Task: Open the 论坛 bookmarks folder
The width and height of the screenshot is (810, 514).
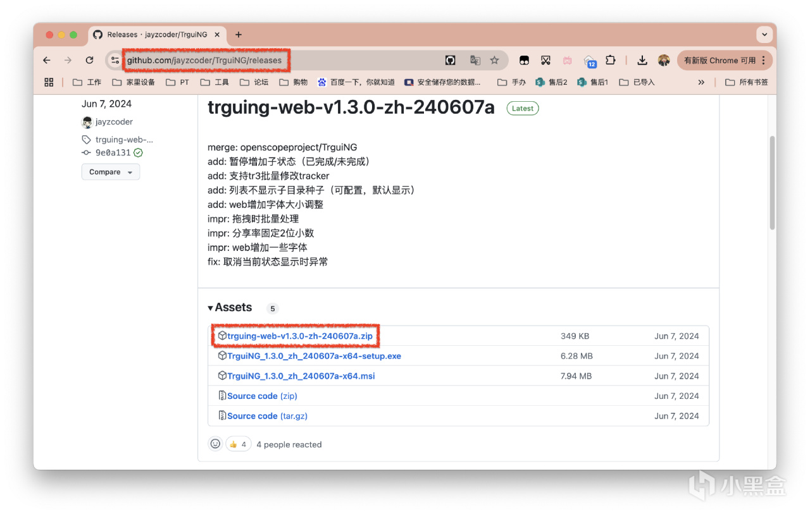Action: pos(254,82)
